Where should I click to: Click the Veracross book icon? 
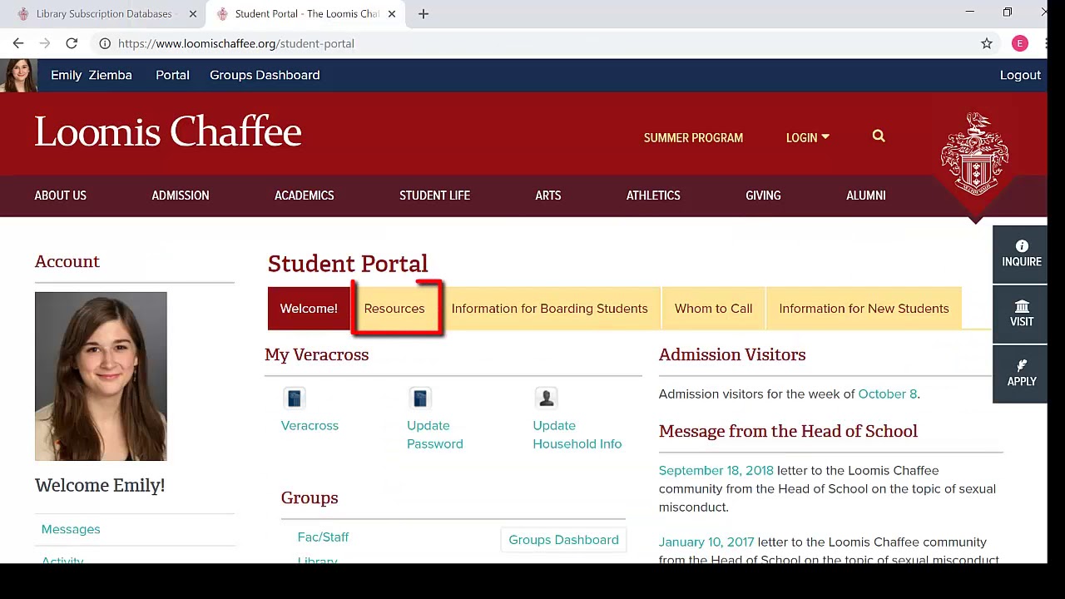pyautogui.click(x=295, y=399)
